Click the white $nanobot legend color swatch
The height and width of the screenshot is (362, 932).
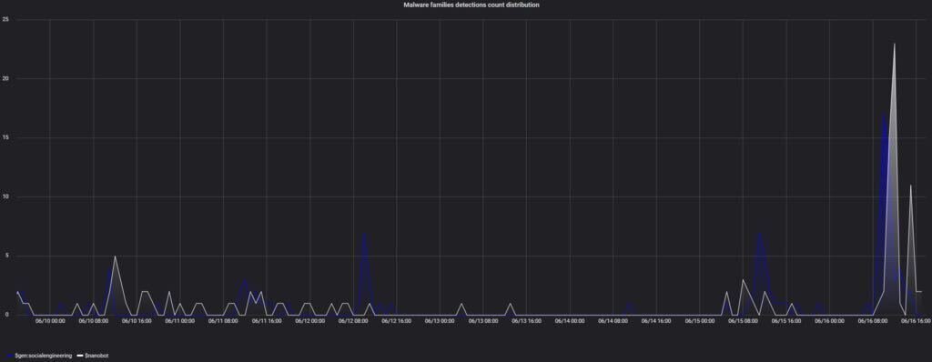pos(80,356)
